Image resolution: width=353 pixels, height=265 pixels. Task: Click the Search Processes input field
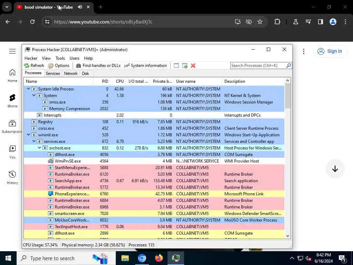(x=258, y=66)
